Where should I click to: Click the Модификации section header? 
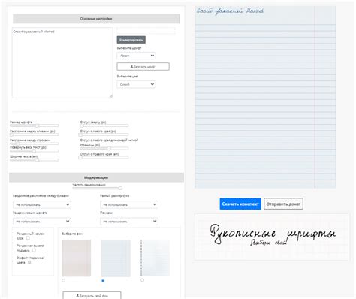pos(96,177)
